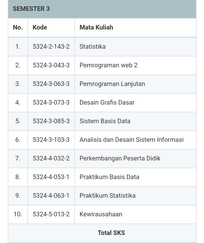This screenshot has height=243, width=204.
Task: Select Analisis dan Desain Sistem Informasi
Action: [x=131, y=140]
